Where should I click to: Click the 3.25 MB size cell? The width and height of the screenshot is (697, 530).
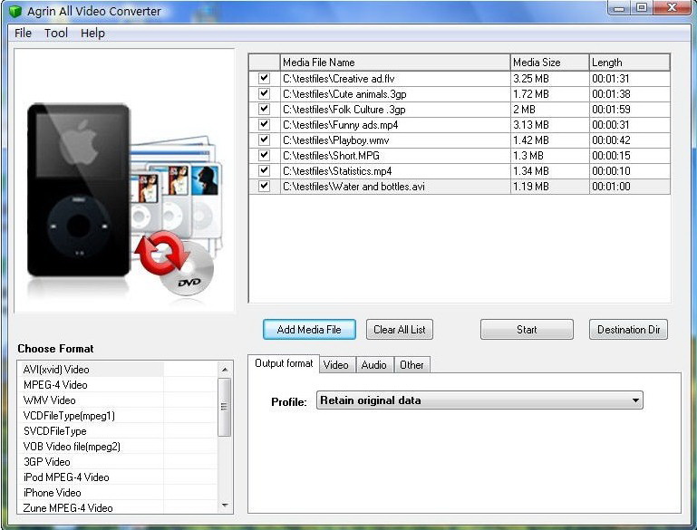[550, 78]
